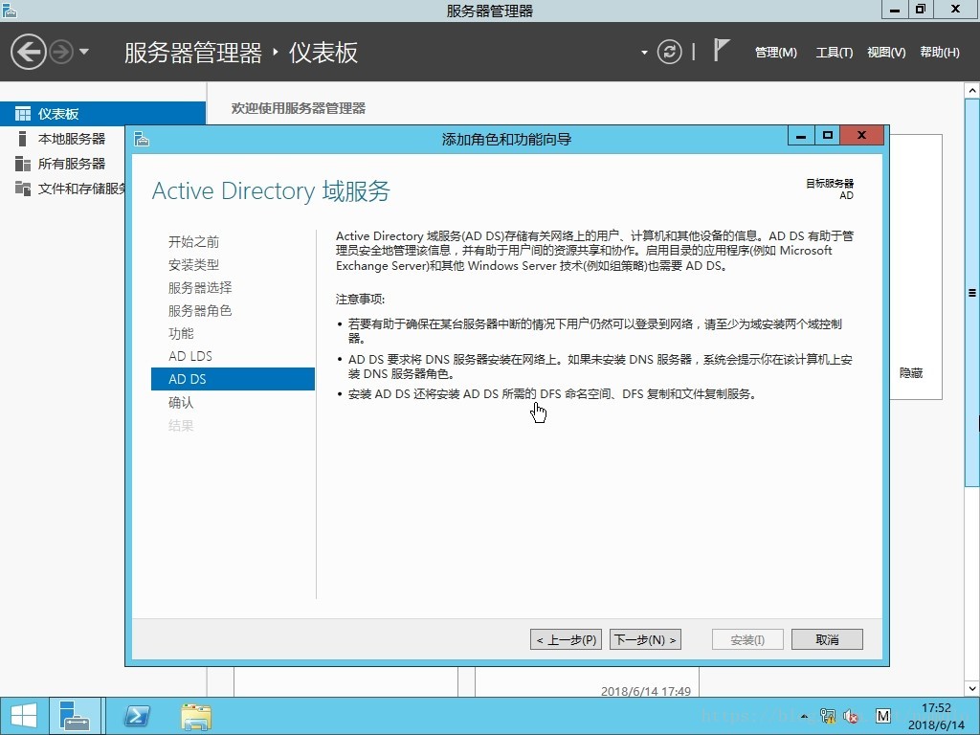Click the 本地服务器 server icon
Image resolution: width=980 pixels, height=735 pixels.
[23, 139]
